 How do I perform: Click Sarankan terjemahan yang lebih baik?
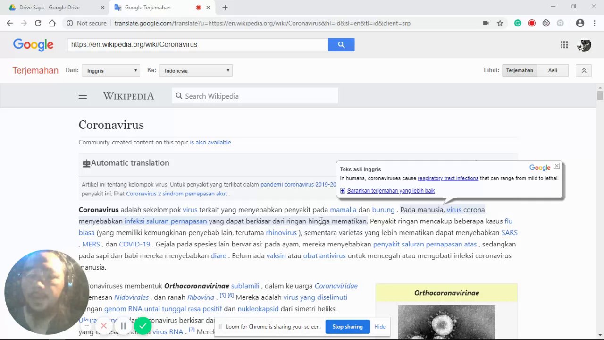(x=391, y=191)
